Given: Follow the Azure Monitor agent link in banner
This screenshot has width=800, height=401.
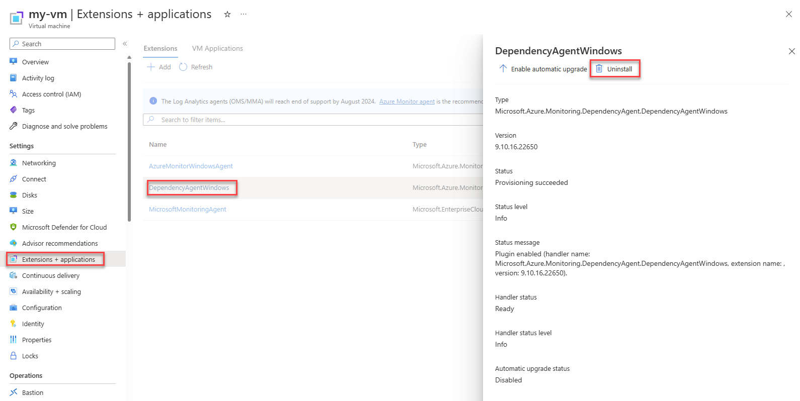Looking at the screenshot, I should click(x=407, y=102).
